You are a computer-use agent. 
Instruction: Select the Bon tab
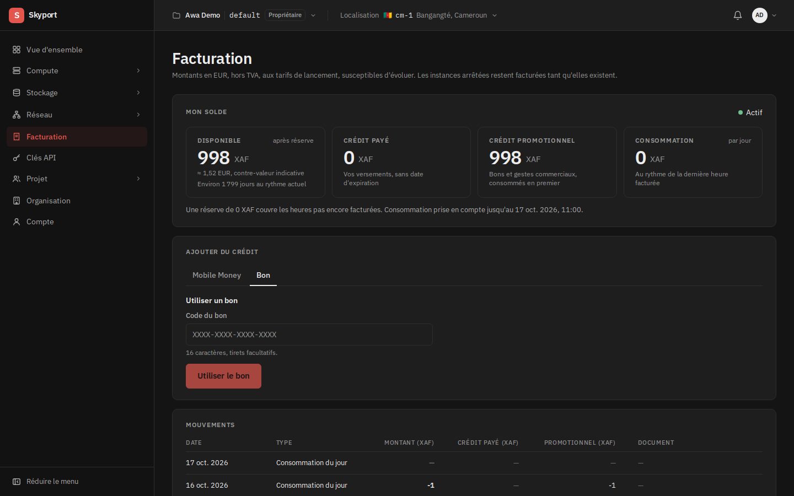[263, 275]
